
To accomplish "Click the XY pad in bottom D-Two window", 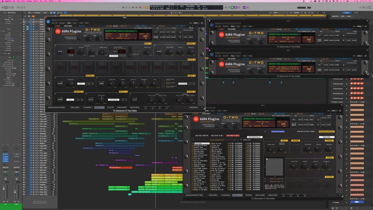I will [x=274, y=167].
